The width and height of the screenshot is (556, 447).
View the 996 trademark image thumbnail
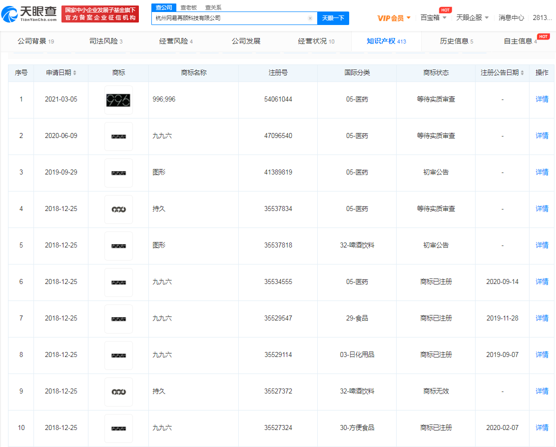118,99
